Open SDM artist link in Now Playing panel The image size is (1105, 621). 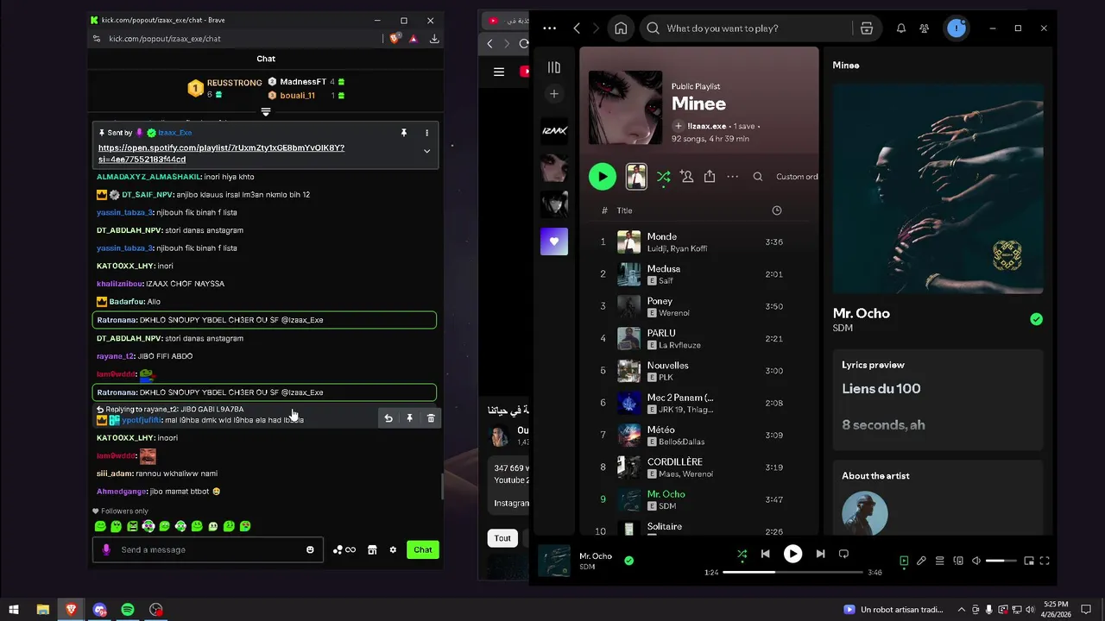843,328
